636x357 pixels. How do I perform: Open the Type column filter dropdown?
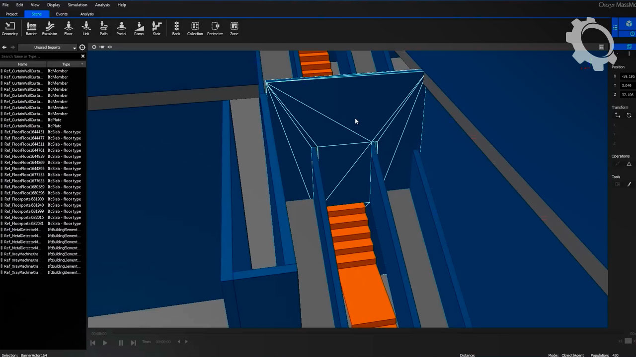[82, 64]
